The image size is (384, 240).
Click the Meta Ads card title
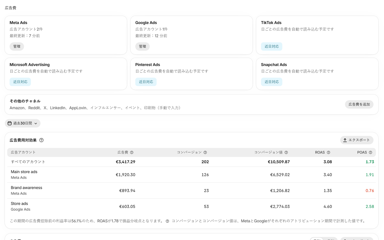click(x=18, y=22)
